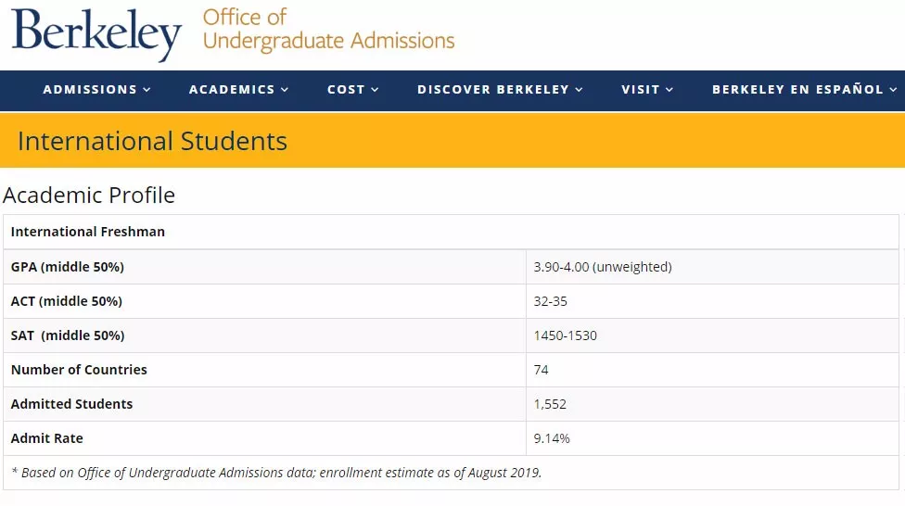The image size is (905, 506).
Task: Expand the Visit dropdown chevron
Action: coord(669,90)
